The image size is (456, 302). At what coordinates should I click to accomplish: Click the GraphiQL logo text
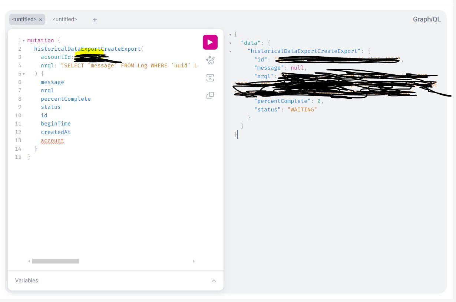(x=427, y=19)
